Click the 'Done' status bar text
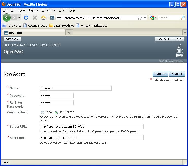 tap(6, 162)
